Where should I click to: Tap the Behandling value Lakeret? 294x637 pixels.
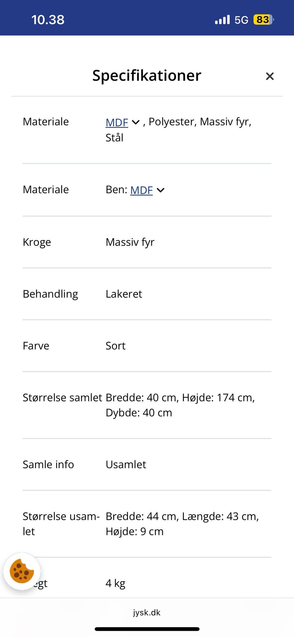[124, 294]
